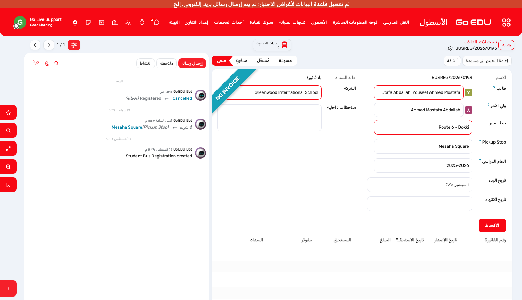Open the النقل المدرسي menu
This screenshot has width=522, height=300.
[x=396, y=22]
